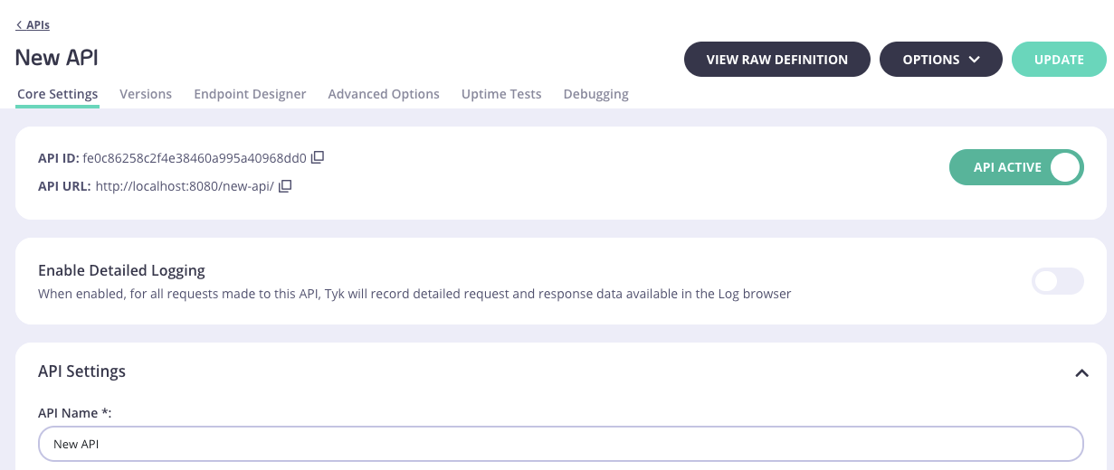Click the New API page heading
The width and height of the screenshot is (1114, 470).
tap(57, 58)
